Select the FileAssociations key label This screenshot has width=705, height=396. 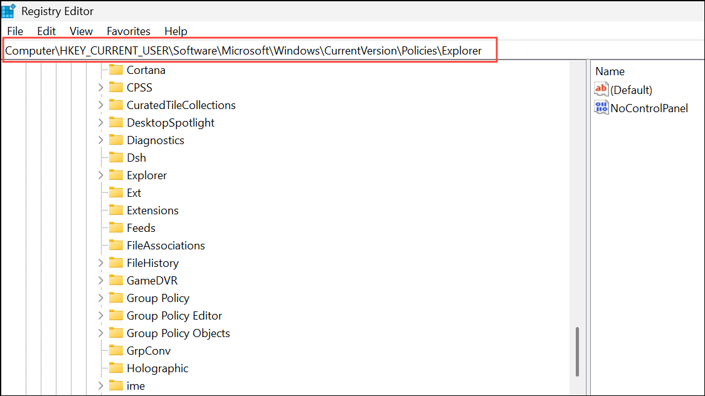[166, 245]
